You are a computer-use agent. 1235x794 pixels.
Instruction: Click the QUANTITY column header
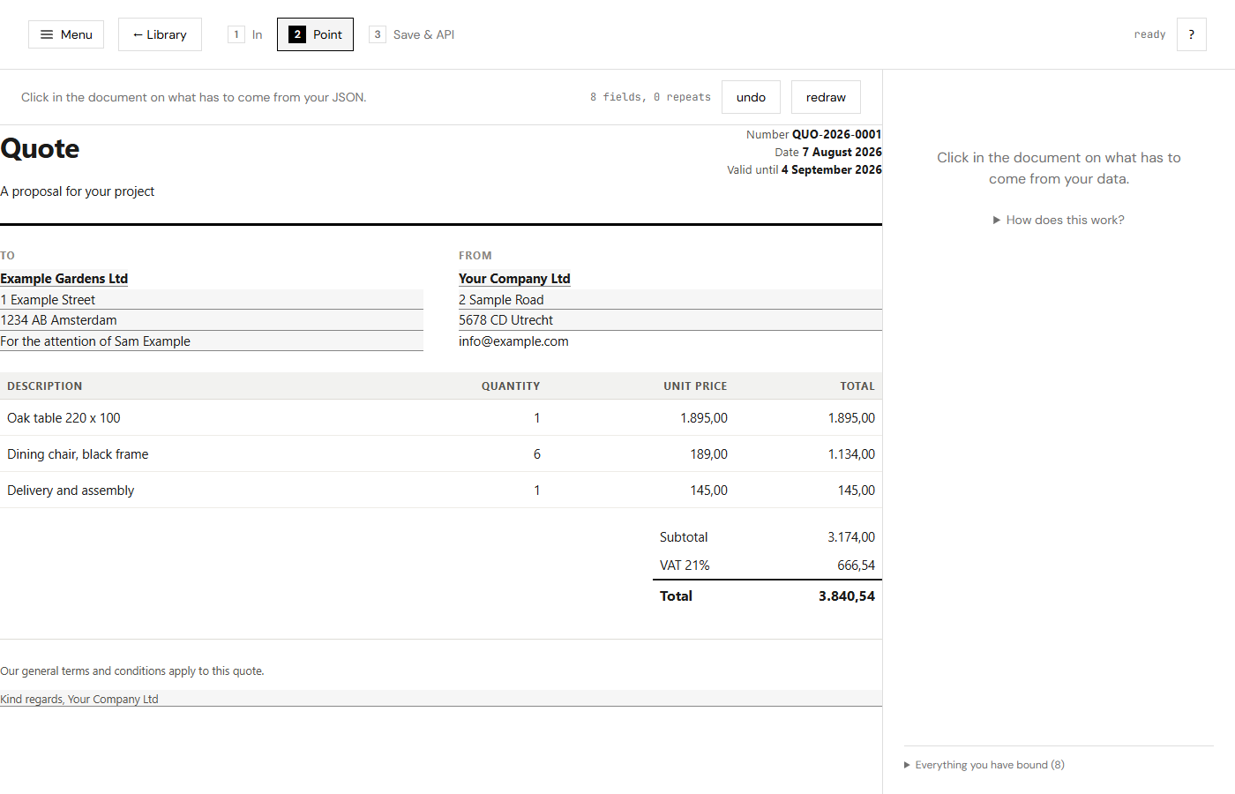pyautogui.click(x=511, y=386)
